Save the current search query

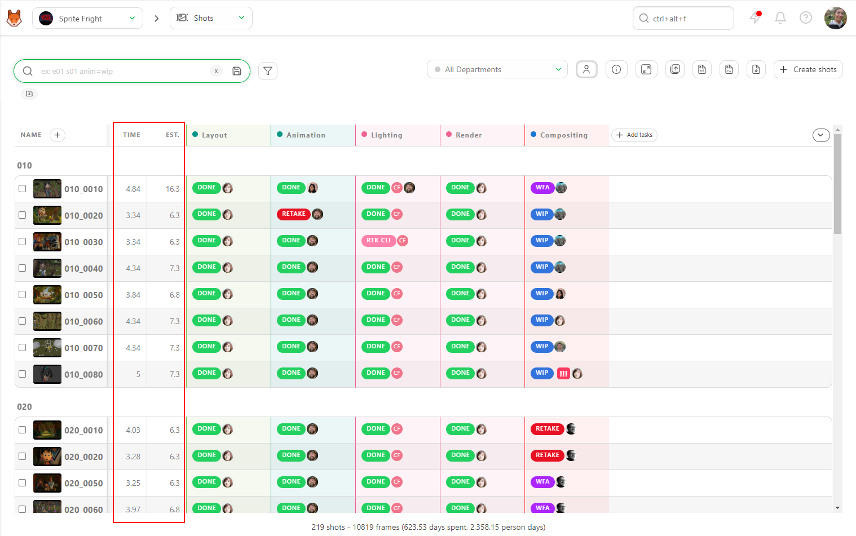237,71
